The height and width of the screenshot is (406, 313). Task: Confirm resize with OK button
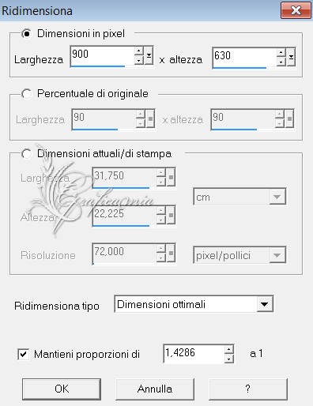pyautogui.click(x=62, y=389)
